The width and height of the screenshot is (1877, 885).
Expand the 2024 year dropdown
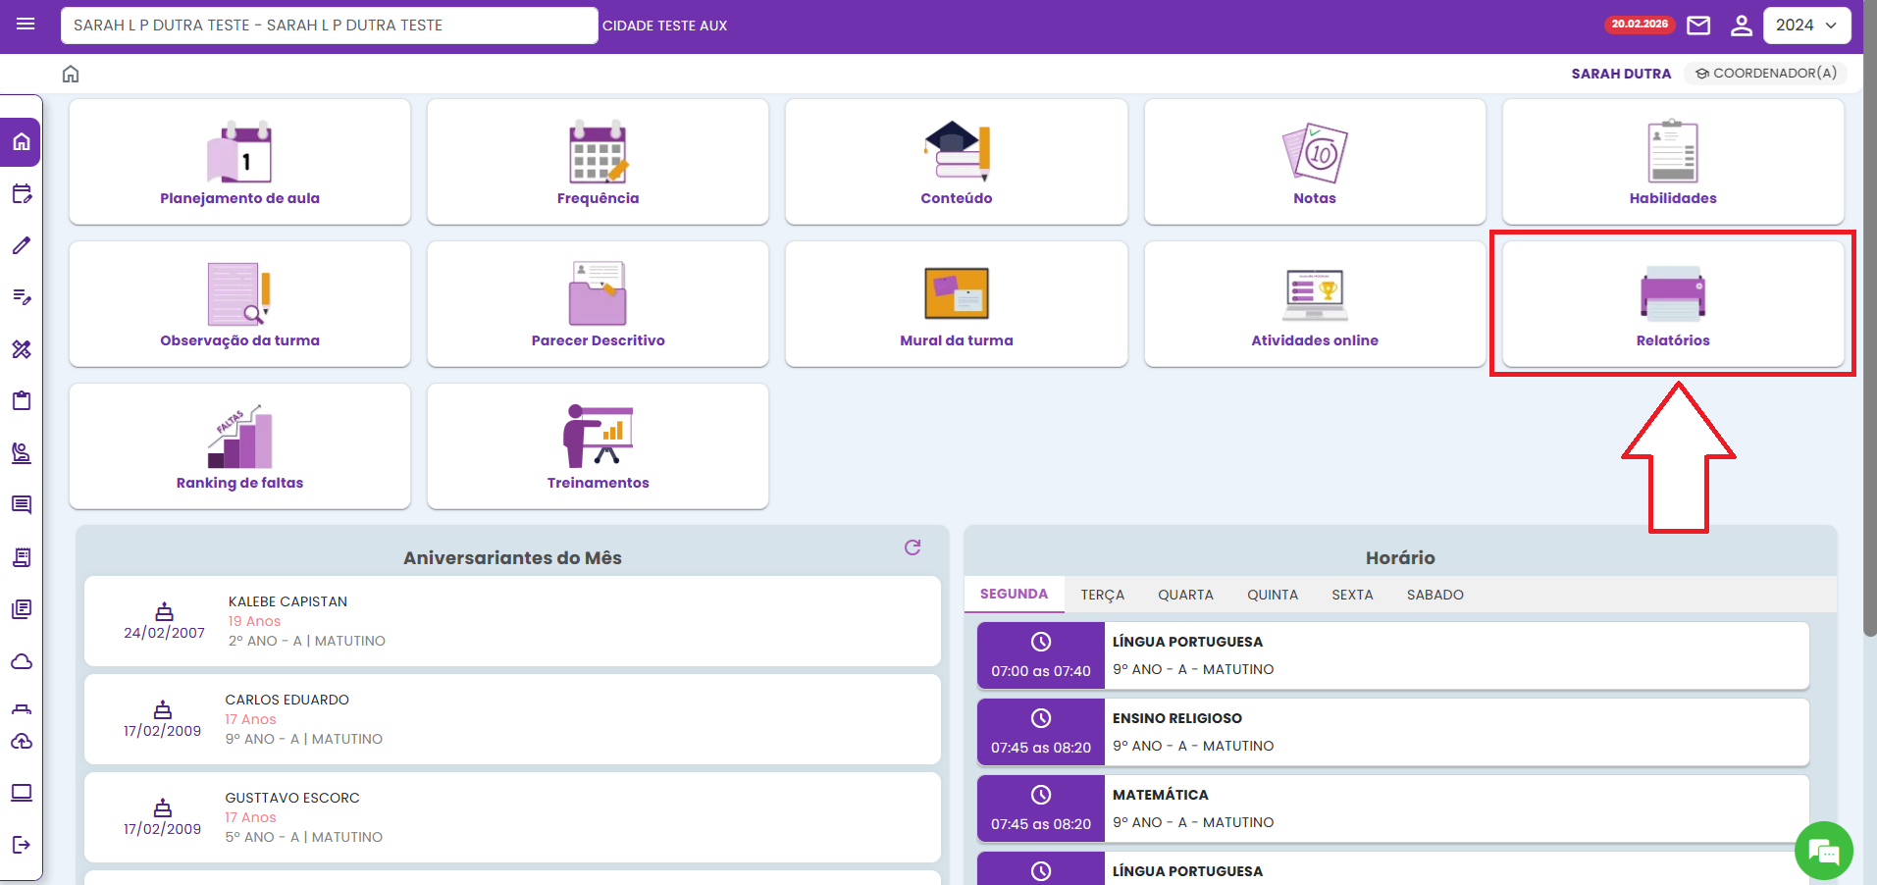pyautogui.click(x=1806, y=26)
